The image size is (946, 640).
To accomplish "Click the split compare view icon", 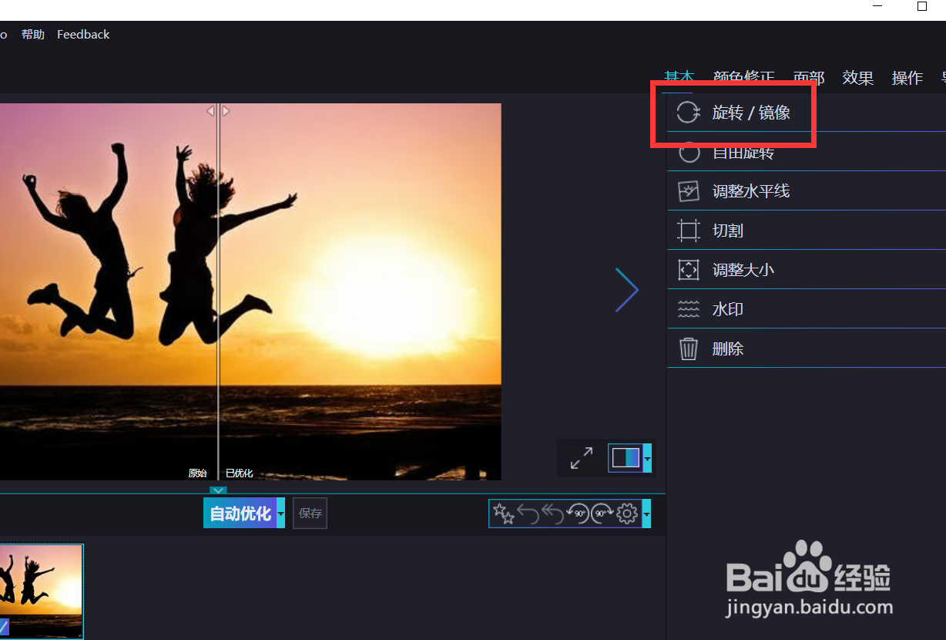I will 626,458.
